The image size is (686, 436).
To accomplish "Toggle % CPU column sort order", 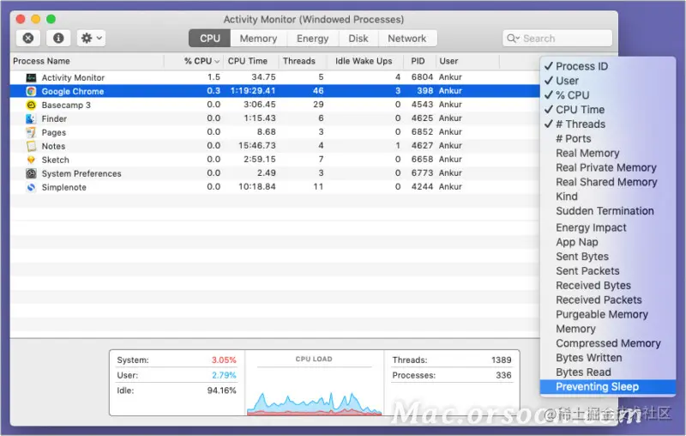I will click(x=194, y=61).
